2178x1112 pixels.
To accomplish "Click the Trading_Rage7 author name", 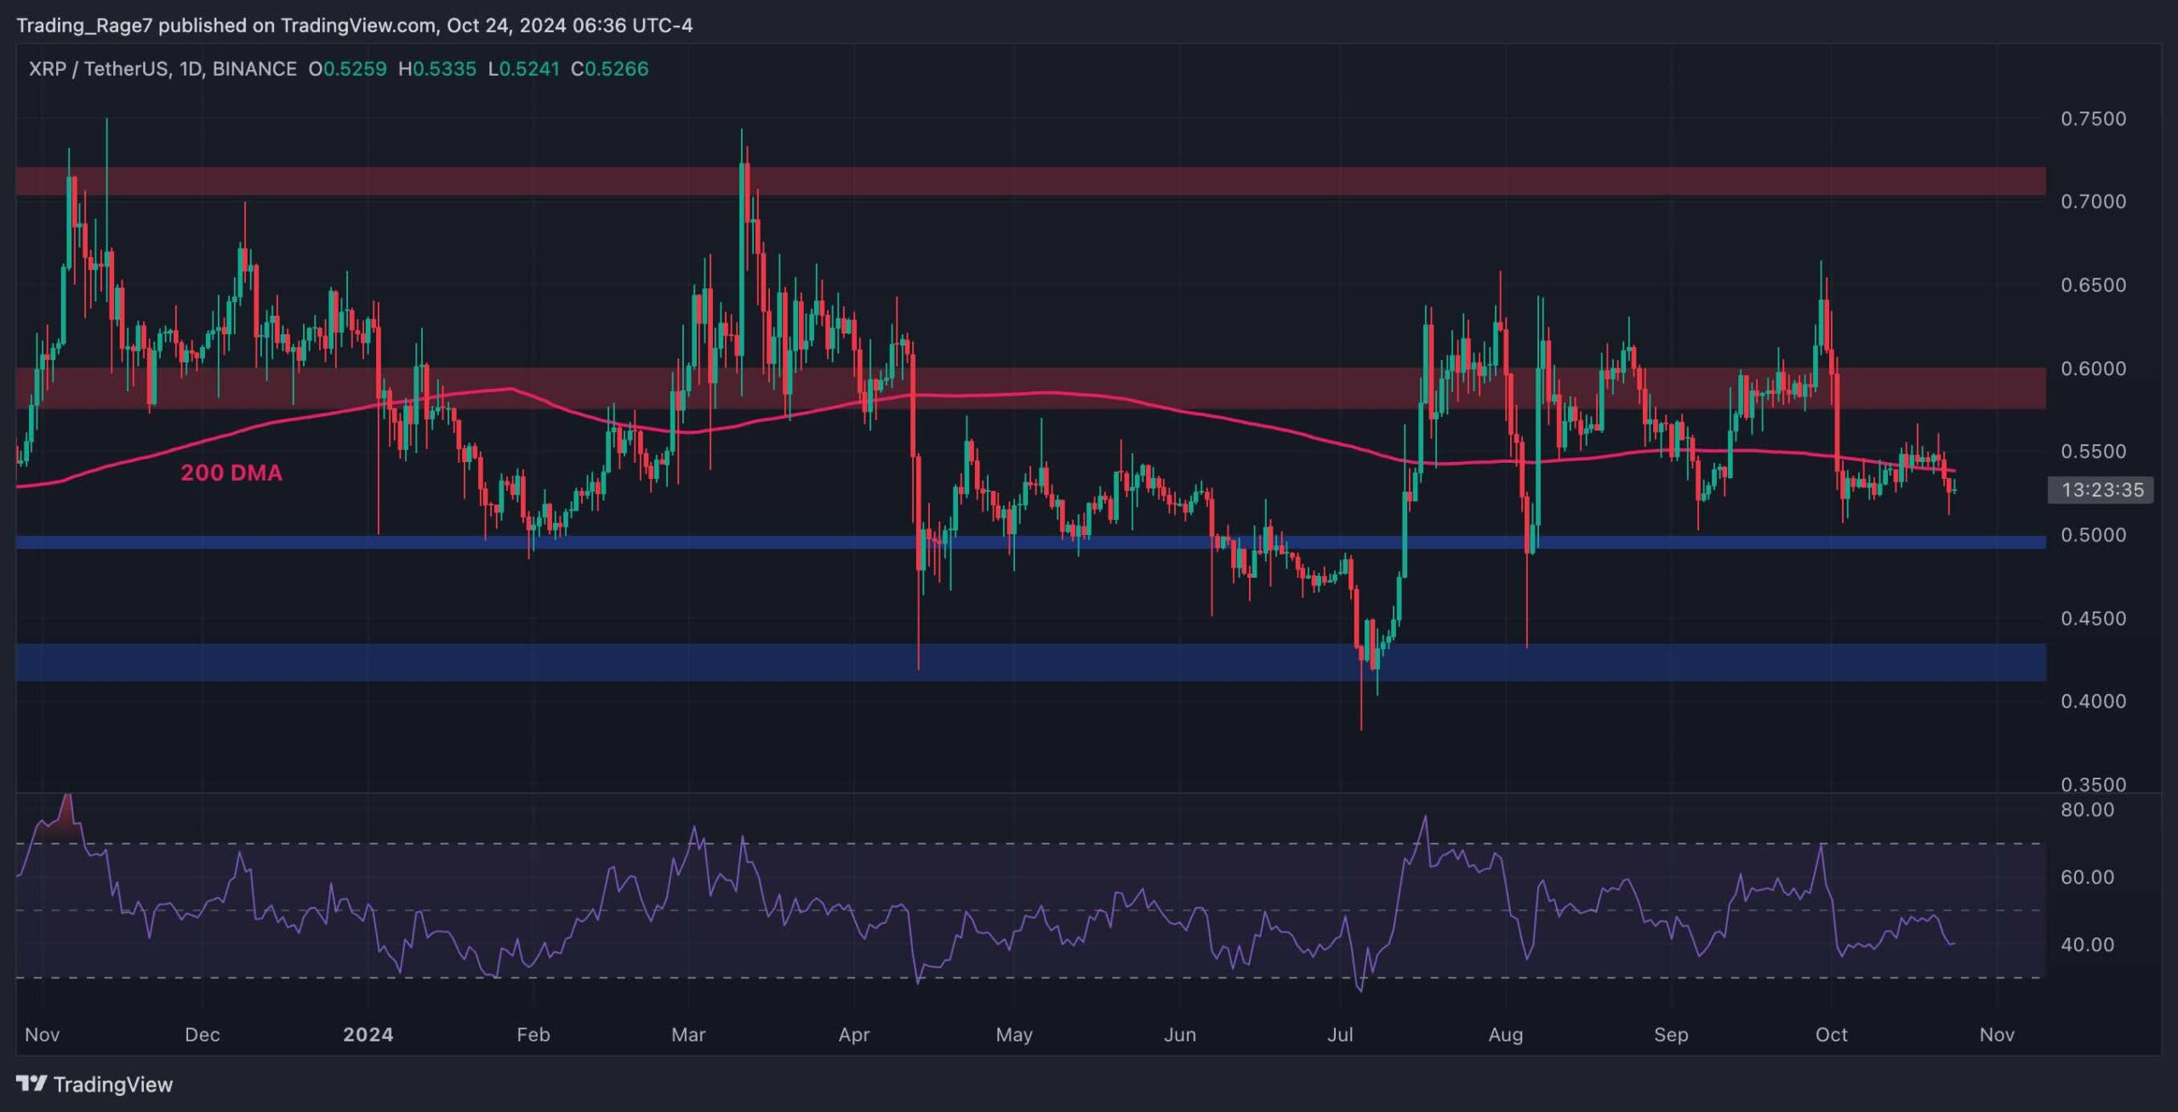I will pos(84,26).
